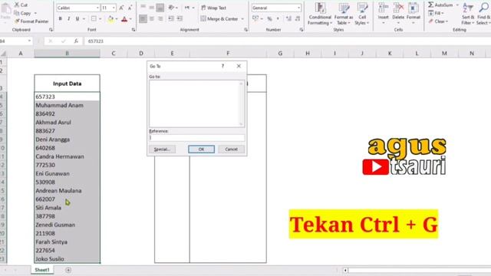Click the Orientation text rotation icon

tap(171, 8)
